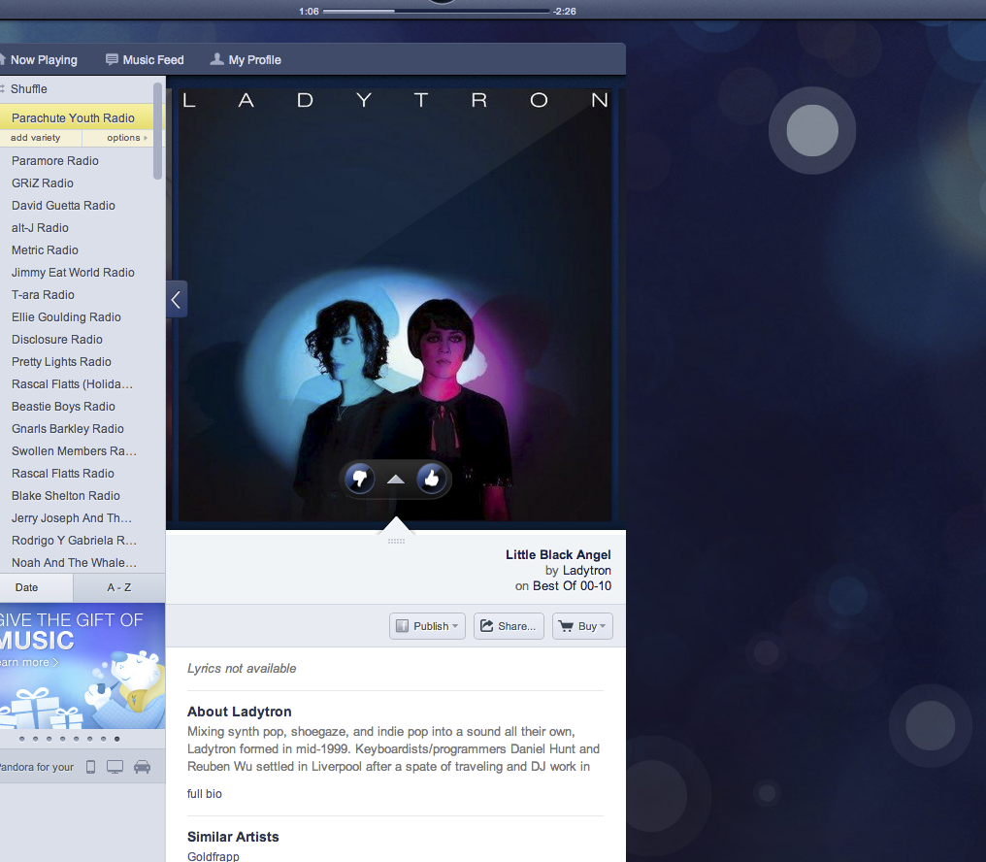
Task: Select Rascal Flatts Radio station
Action: [63, 473]
